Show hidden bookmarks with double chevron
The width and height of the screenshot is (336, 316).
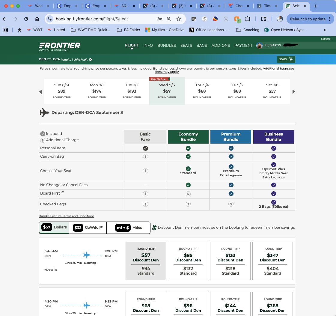[325, 30]
